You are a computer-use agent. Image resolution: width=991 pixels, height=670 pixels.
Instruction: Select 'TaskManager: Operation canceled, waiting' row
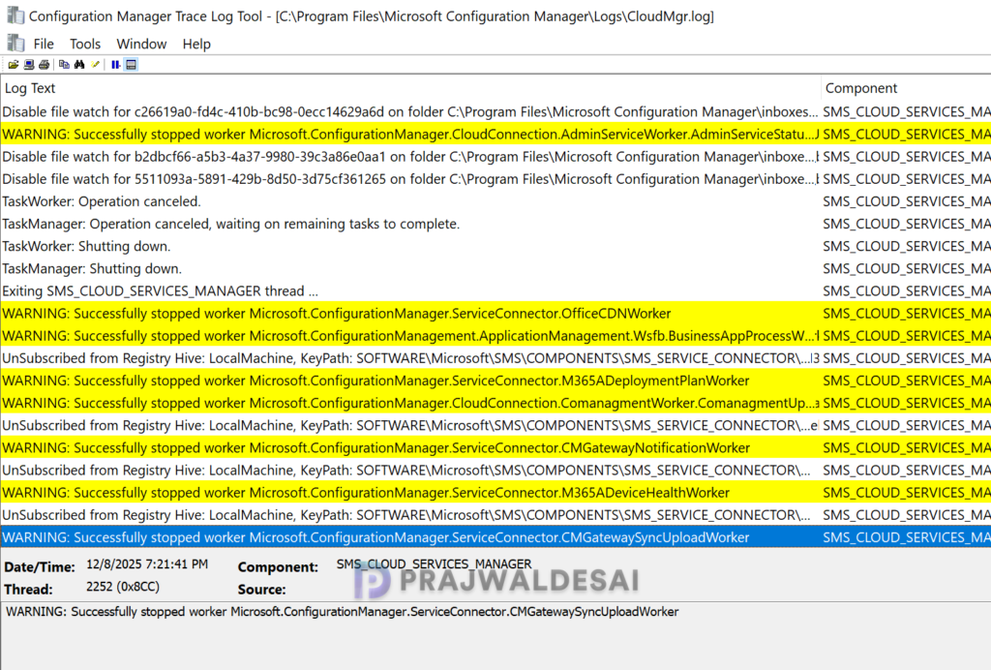click(x=495, y=224)
